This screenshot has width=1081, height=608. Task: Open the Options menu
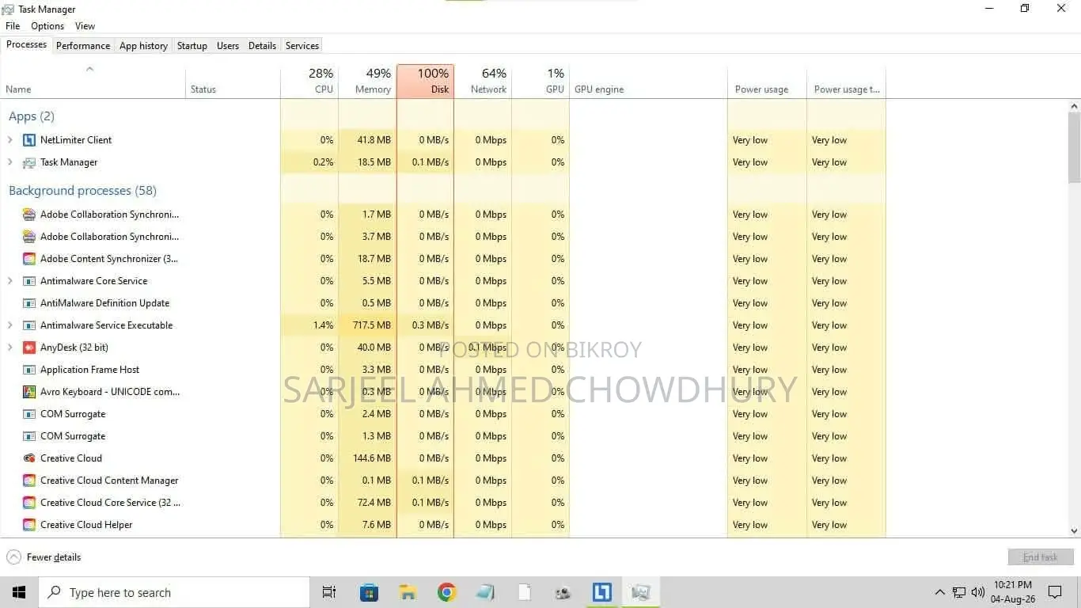[47, 26]
